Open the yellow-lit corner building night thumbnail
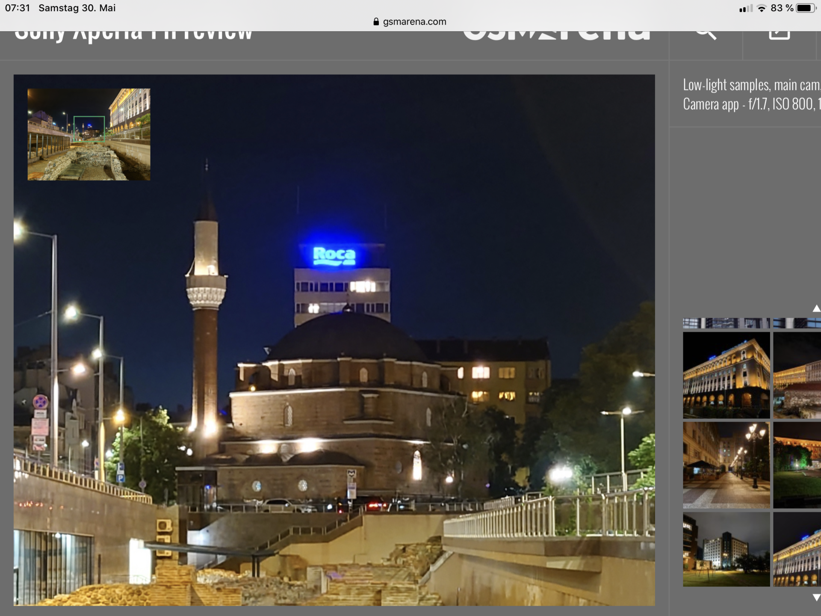 point(726,375)
